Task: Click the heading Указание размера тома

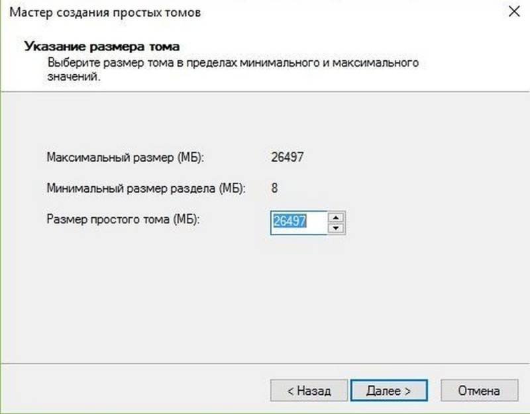Action: (102, 46)
